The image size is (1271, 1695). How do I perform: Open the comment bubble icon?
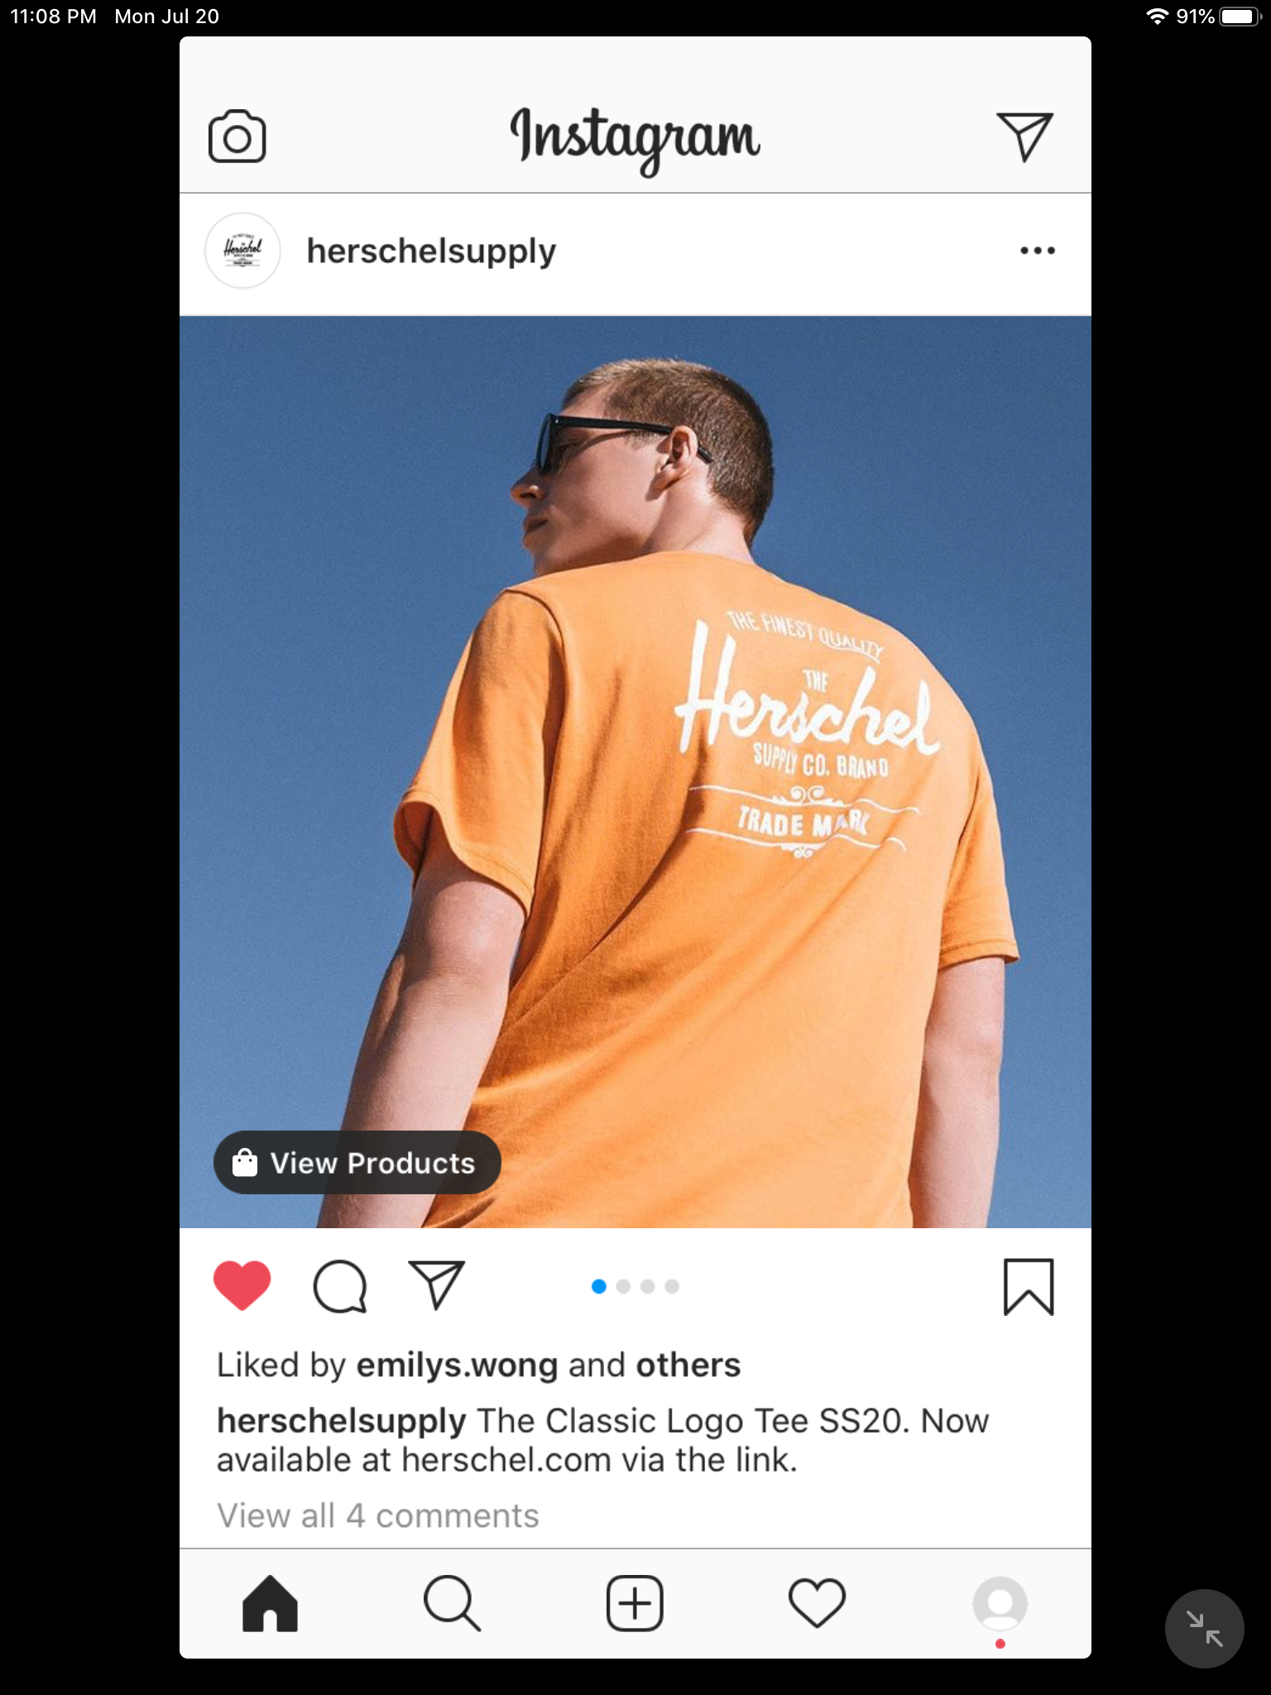click(x=340, y=1287)
